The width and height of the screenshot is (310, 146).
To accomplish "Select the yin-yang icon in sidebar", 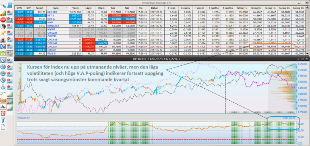I will 3,26.
